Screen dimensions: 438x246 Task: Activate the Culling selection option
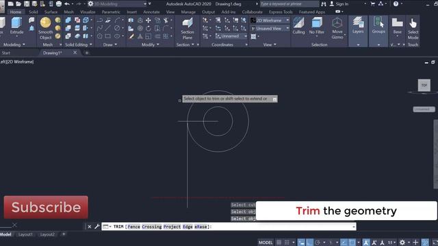tap(298, 25)
